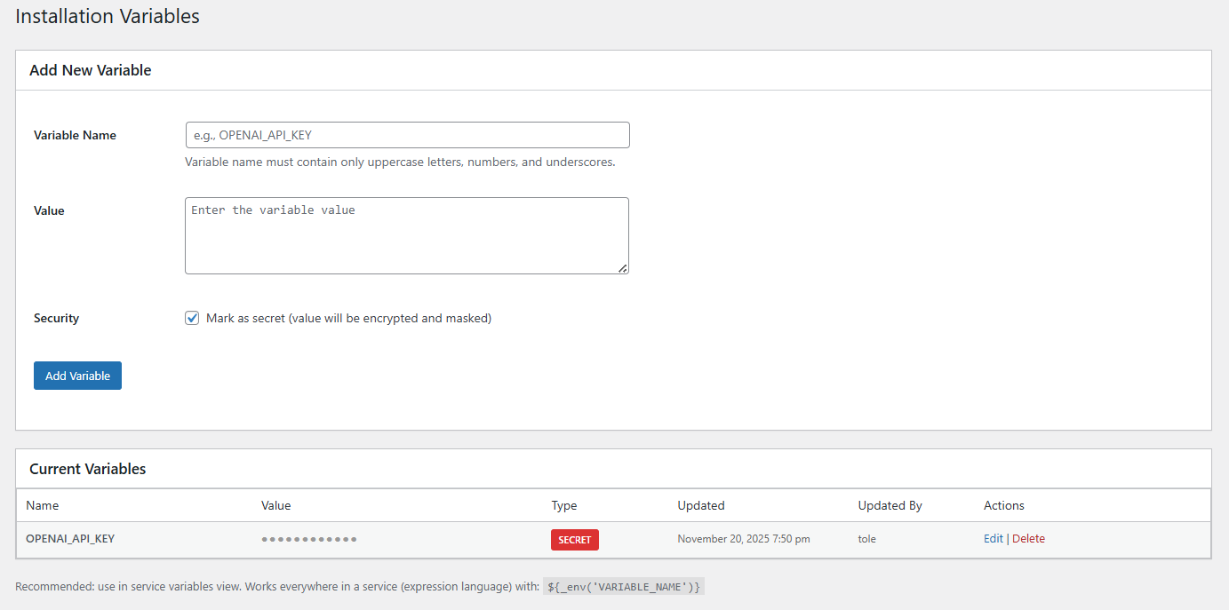
Task: Delete the OPENAI_API_KEY variable
Action: pyautogui.click(x=1028, y=538)
